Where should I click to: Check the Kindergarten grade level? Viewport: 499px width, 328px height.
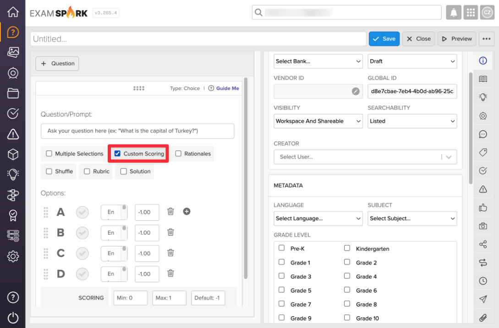coord(347,248)
